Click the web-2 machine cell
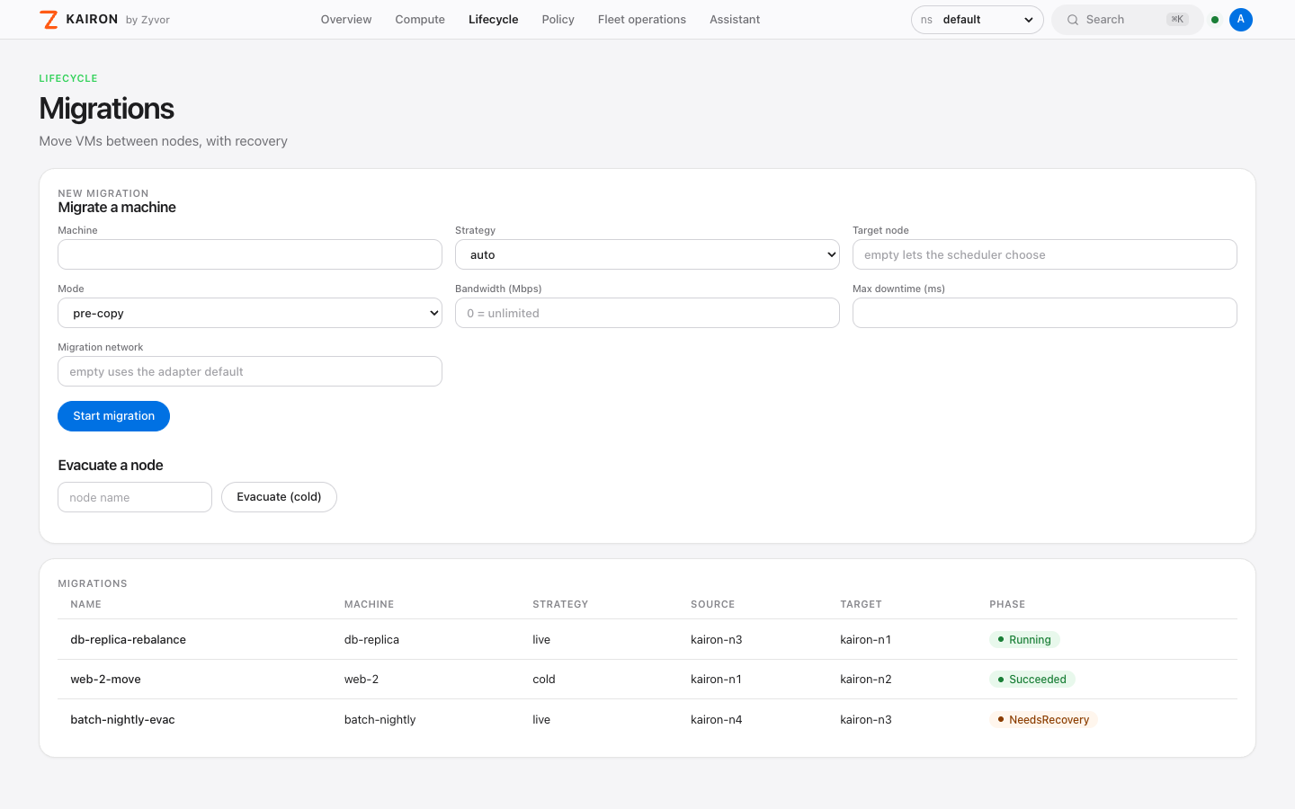This screenshot has height=809, width=1295. pyautogui.click(x=362, y=680)
